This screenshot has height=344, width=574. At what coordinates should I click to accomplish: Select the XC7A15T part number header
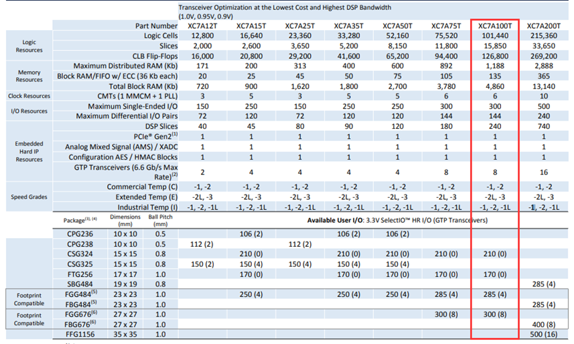click(251, 26)
